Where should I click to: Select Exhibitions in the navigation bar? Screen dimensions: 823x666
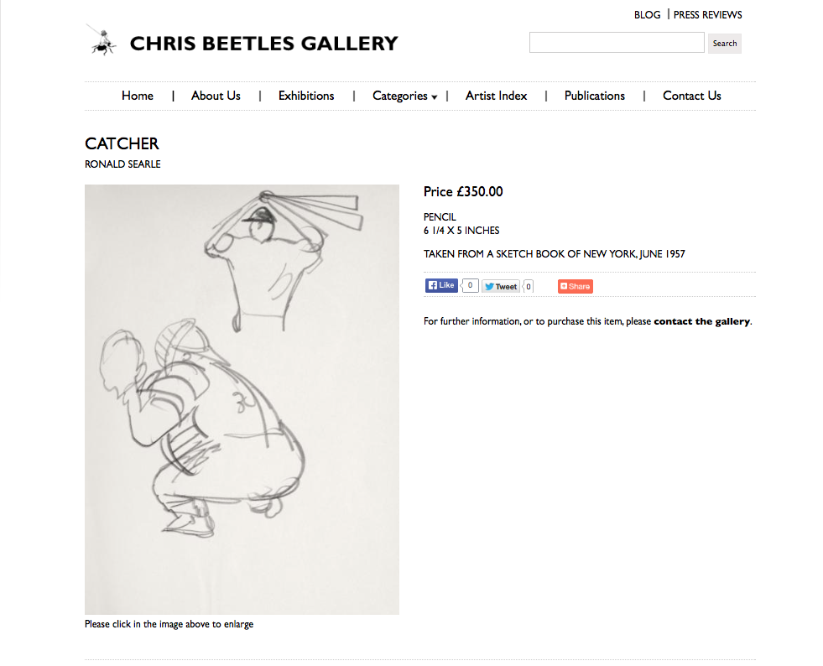pyautogui.click(x=306, y=96)
